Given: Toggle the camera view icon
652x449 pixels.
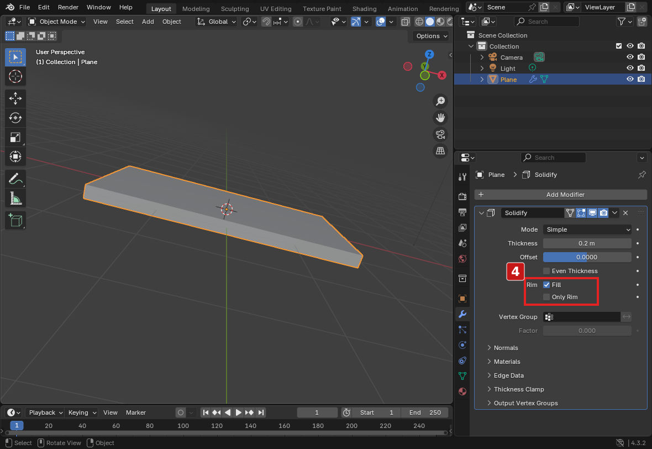Looking at the screenshot, I should tap(440, 134).
